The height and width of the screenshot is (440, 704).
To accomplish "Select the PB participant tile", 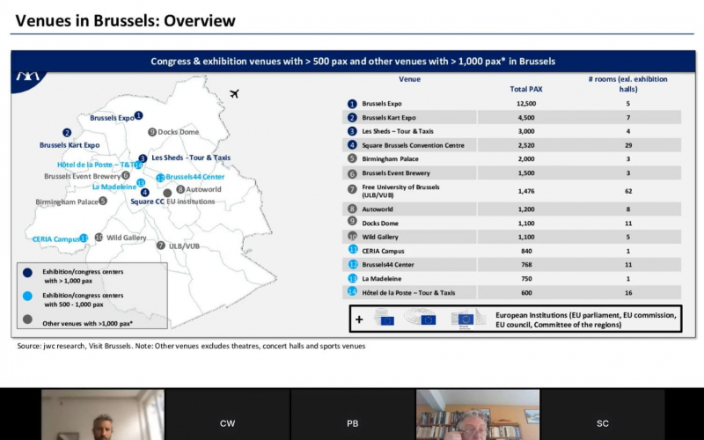I will (353, 414).
